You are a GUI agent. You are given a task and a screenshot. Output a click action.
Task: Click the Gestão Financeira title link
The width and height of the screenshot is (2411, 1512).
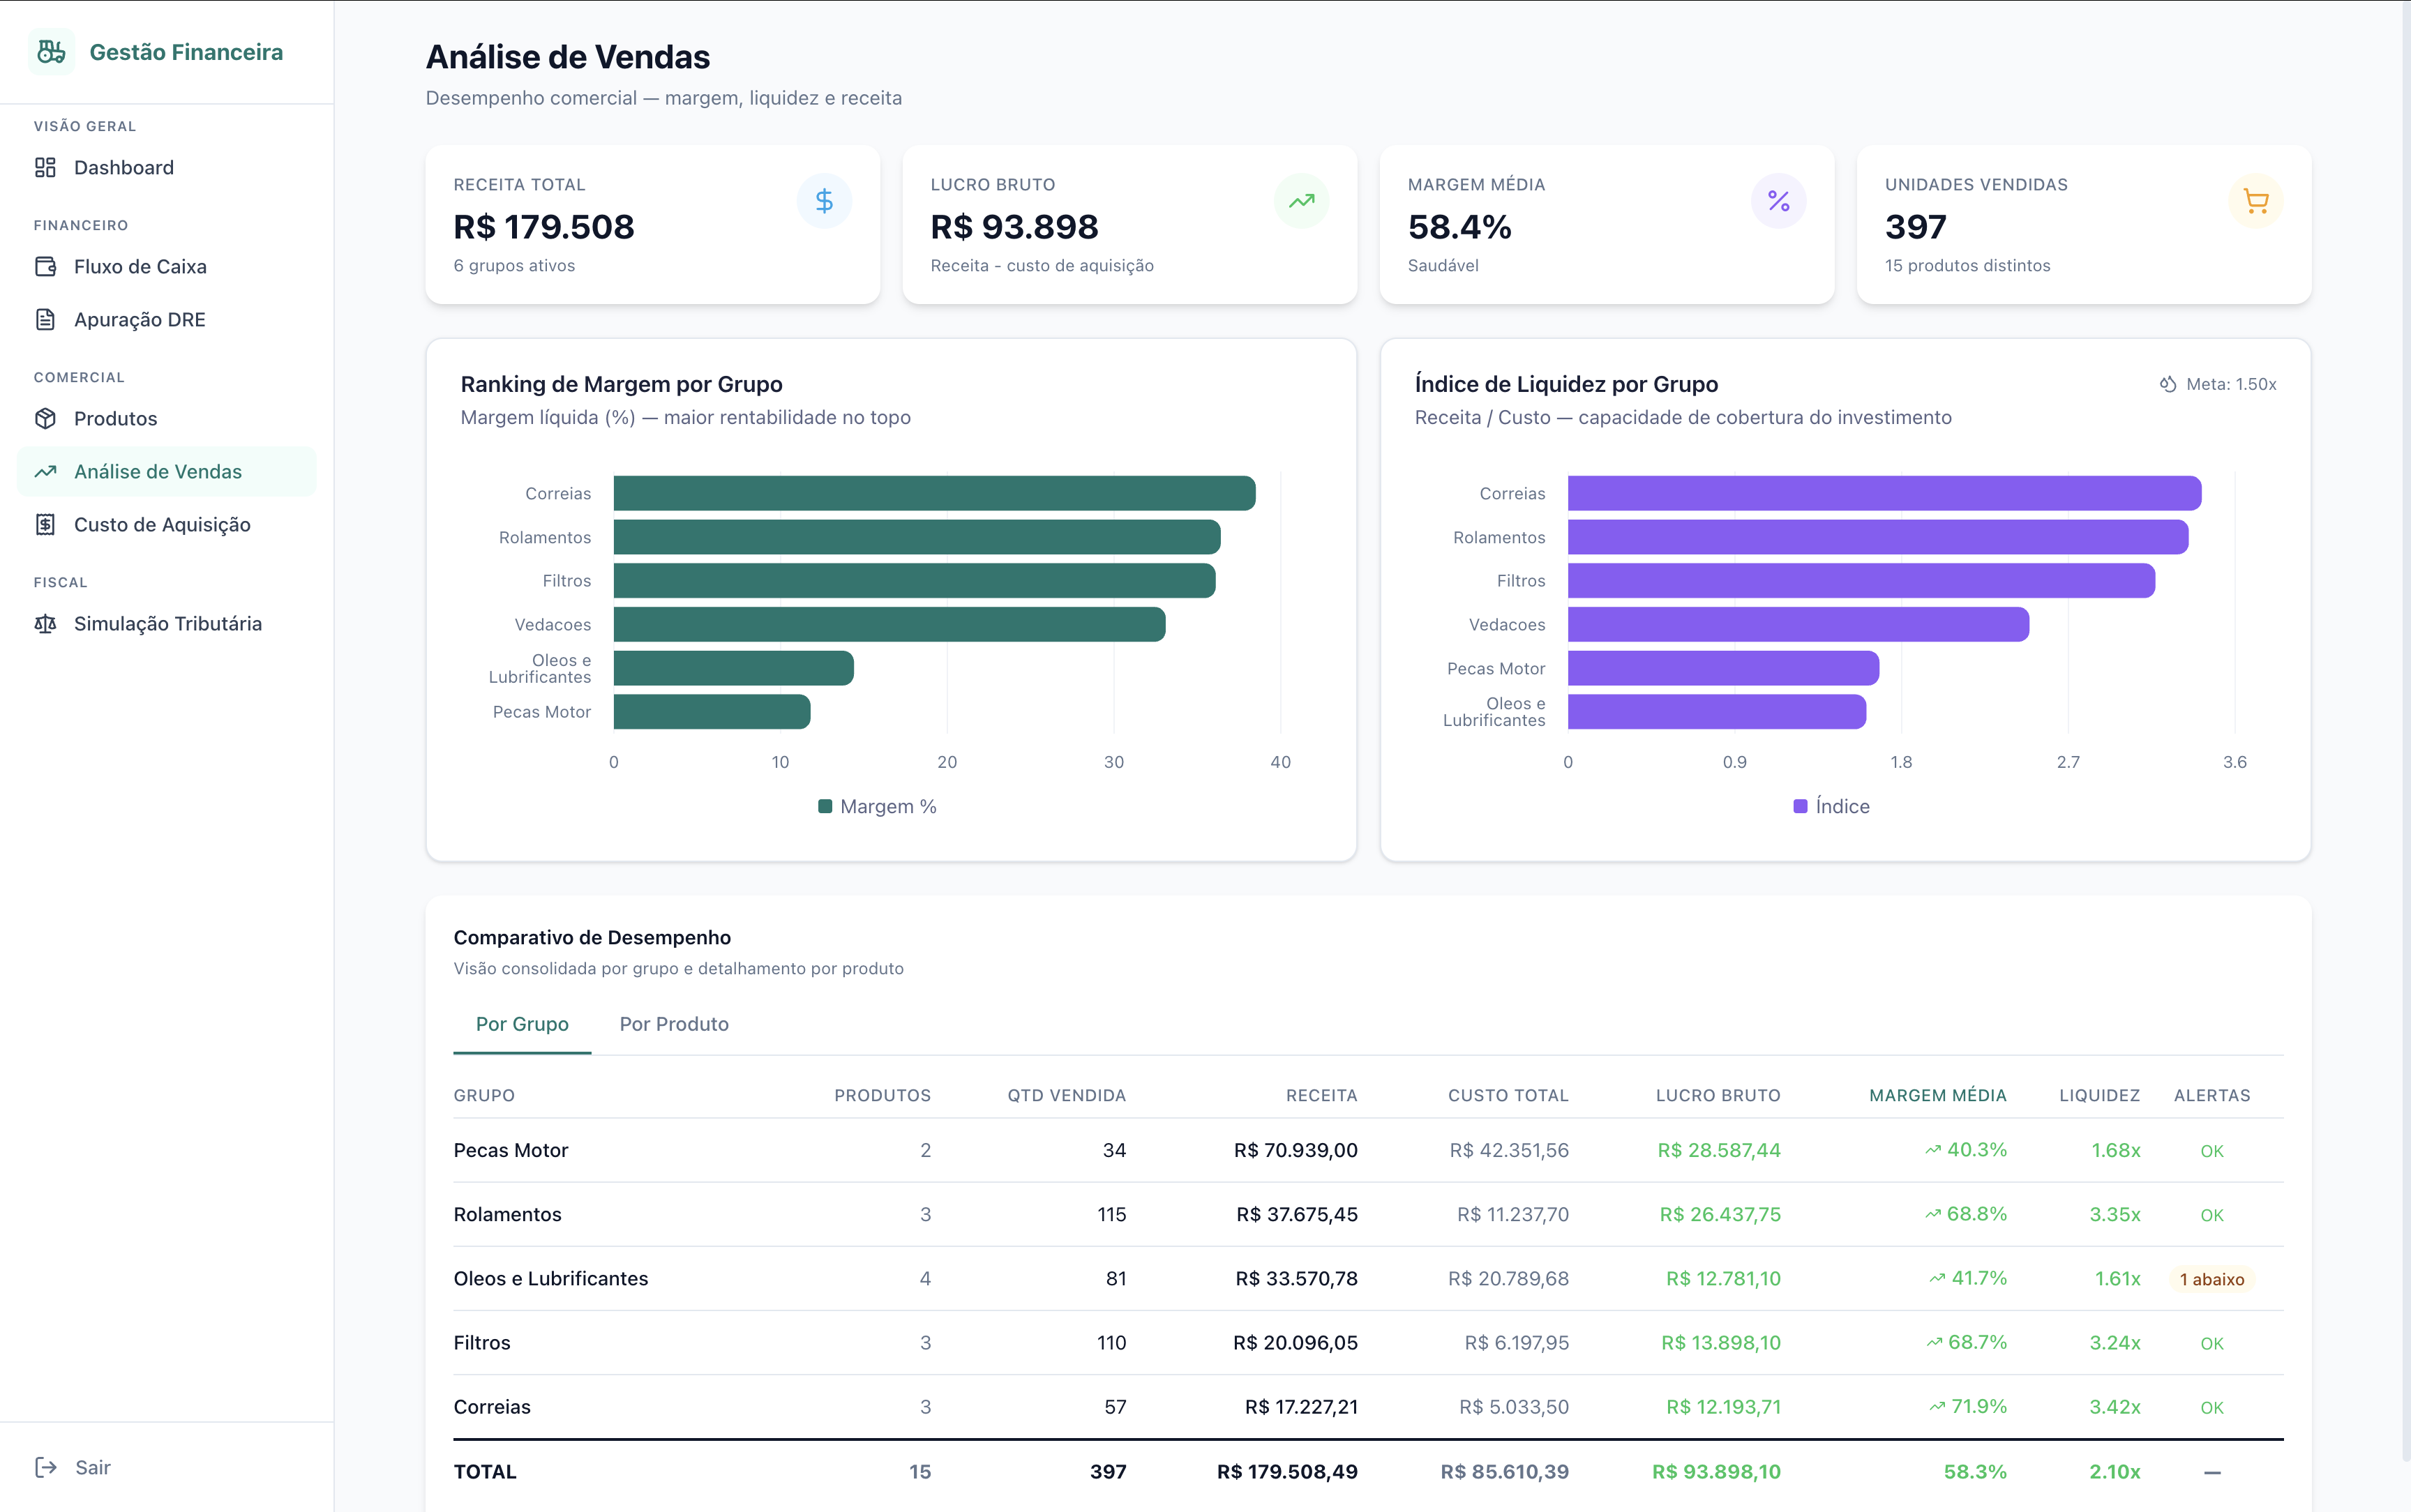186,52
